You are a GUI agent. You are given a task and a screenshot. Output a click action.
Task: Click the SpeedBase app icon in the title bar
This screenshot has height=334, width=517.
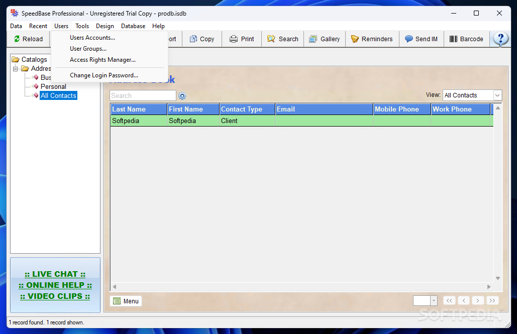point(14,13)
